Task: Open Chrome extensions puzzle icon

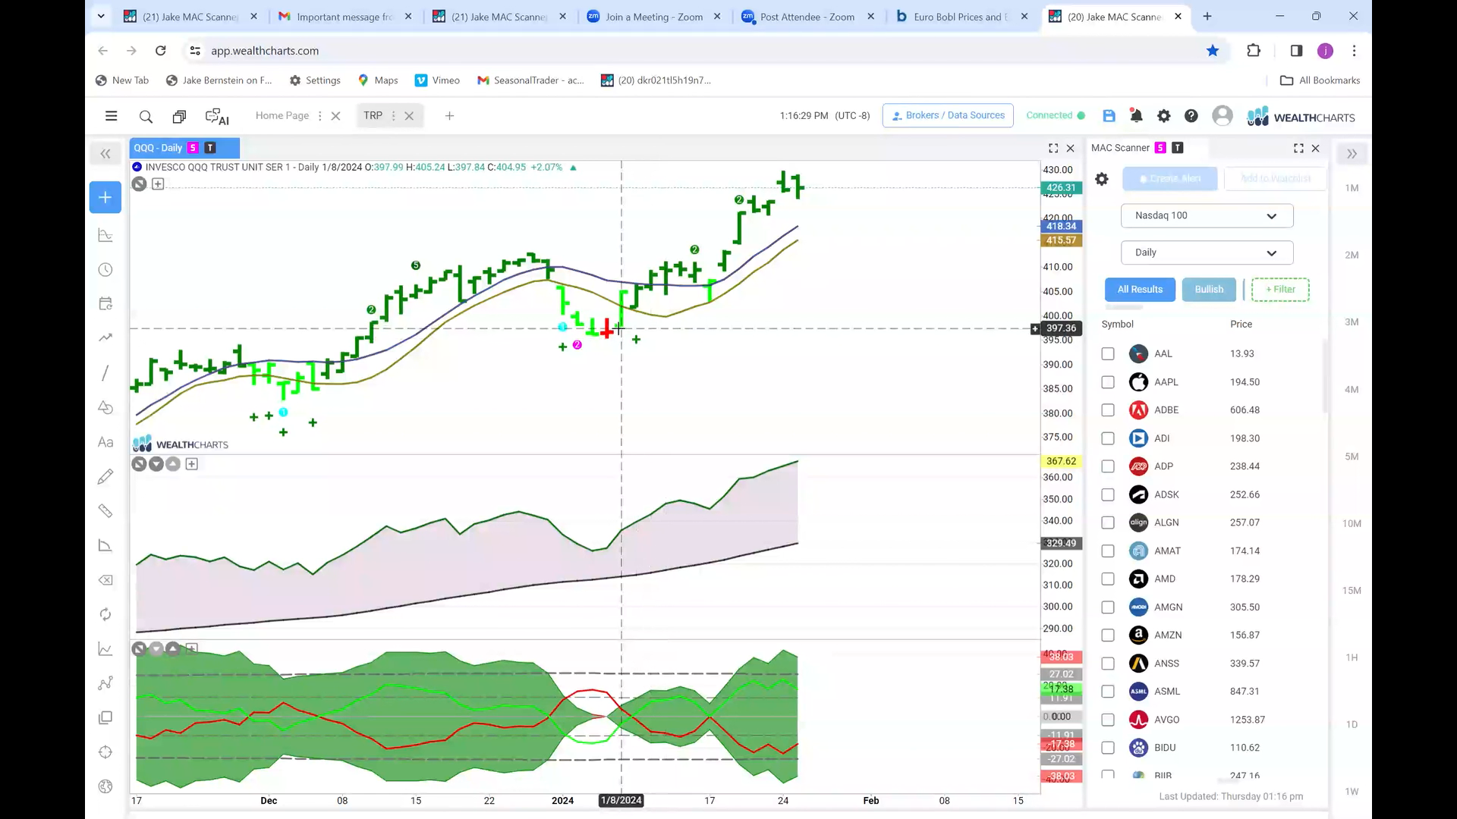Action: pyautogui.click(x=1254, y=51)
